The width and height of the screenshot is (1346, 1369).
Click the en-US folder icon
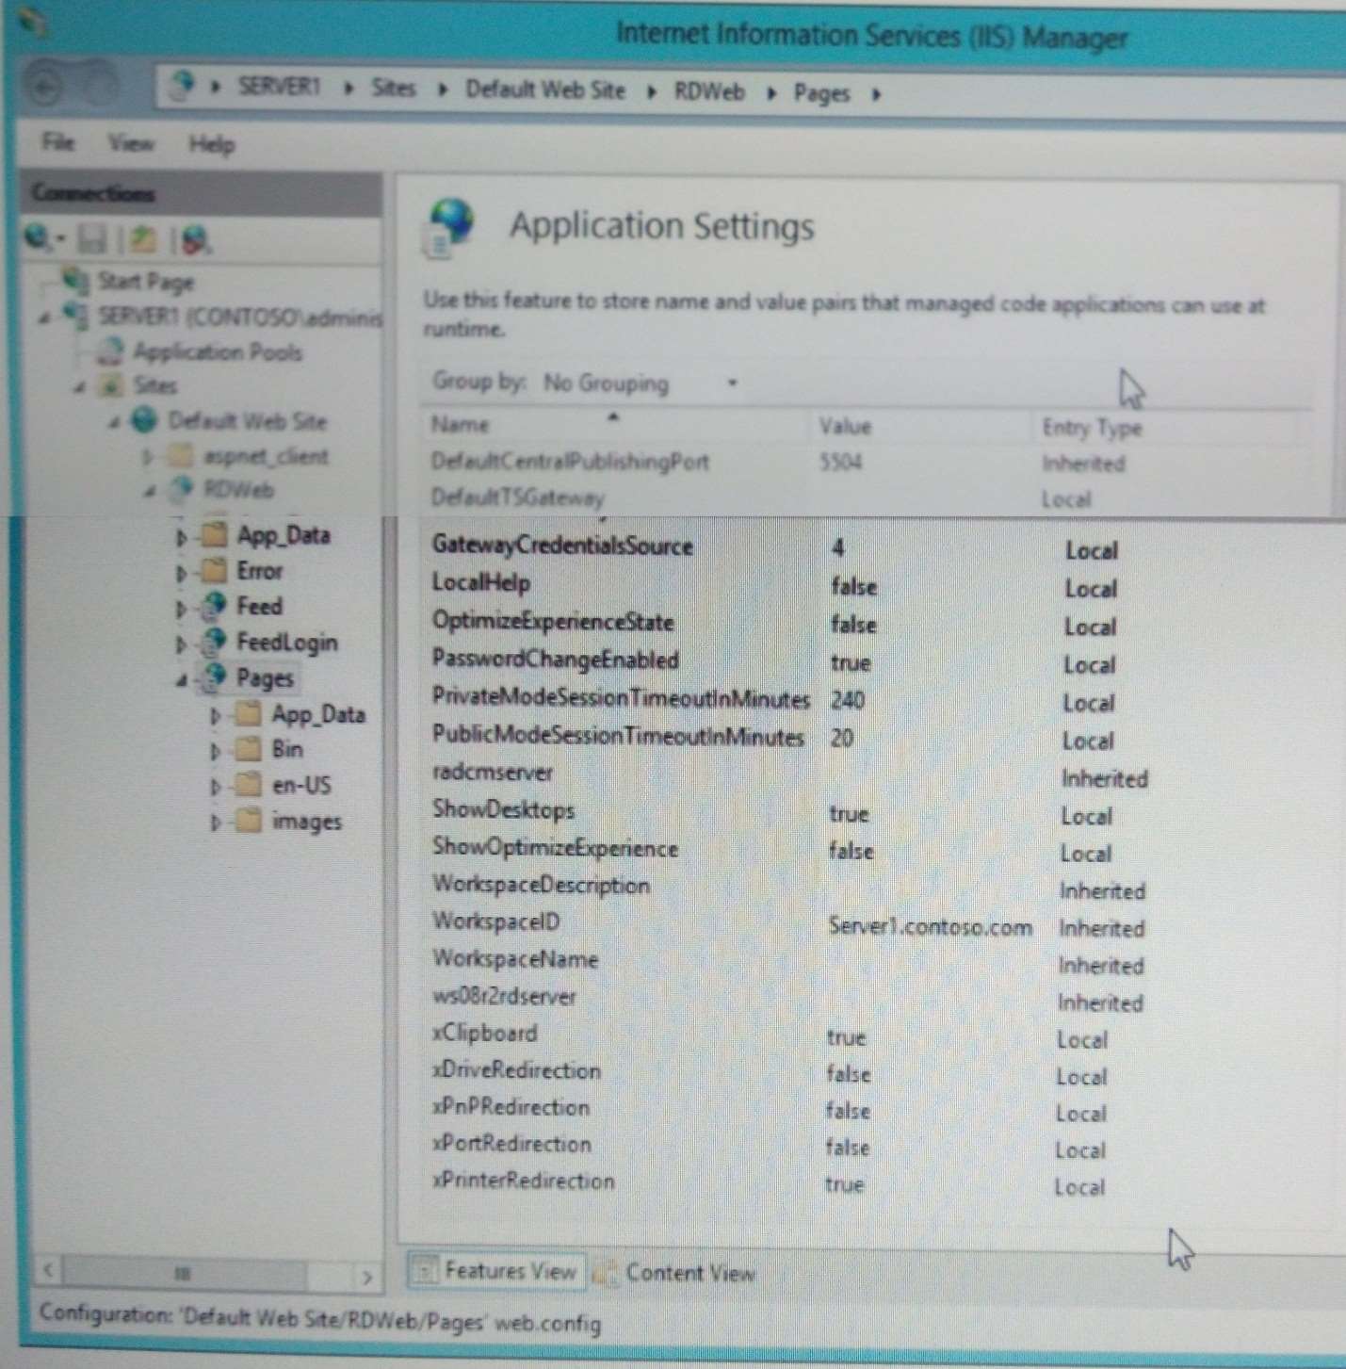(249, 784)
